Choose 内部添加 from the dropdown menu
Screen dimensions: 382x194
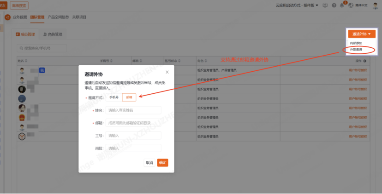click(x=356, y=43)
